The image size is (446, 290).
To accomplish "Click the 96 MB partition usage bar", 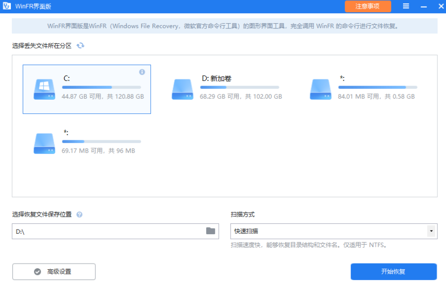I will point(101,141).
